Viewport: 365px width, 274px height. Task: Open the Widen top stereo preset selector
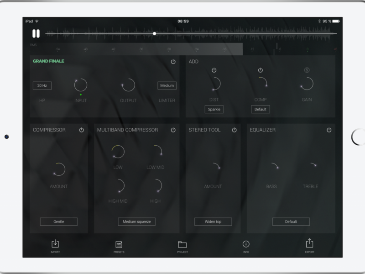[213, 221]
